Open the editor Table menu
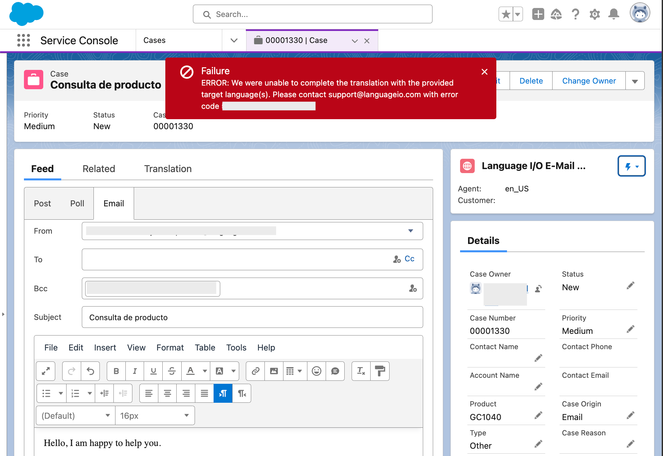 coord(205,347)
